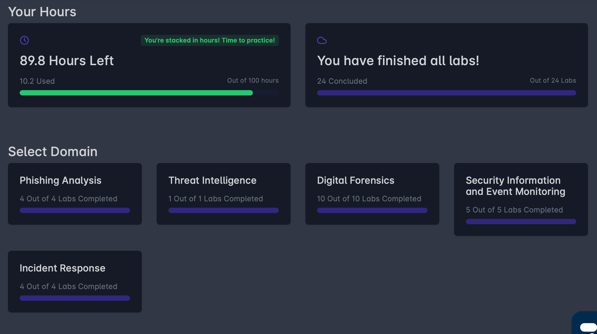Click the cloud icon in labs card
Image resolution: width=597 pixels, height=334 pixels.
pyautogui.click(x=322, y=40)
